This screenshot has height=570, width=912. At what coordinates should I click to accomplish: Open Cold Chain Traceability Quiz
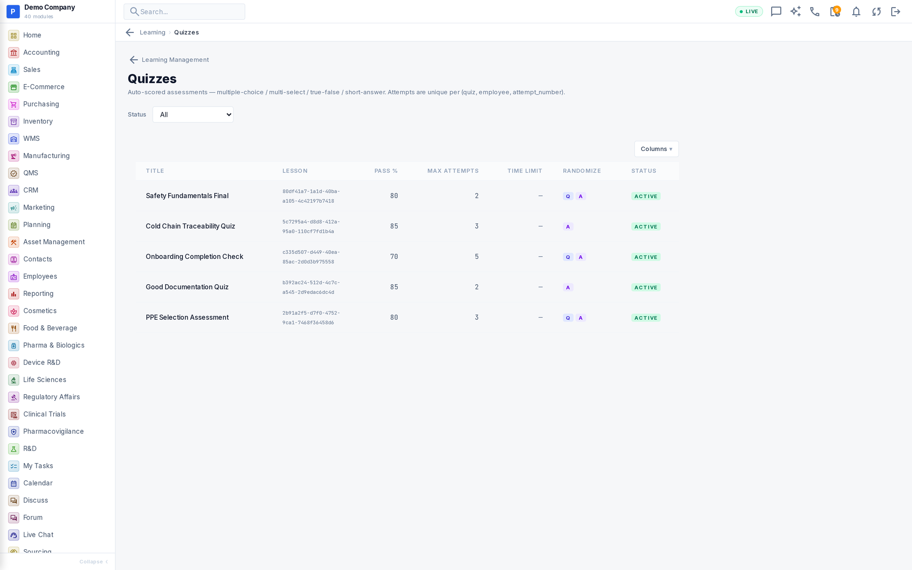click(x=191, y=226)
